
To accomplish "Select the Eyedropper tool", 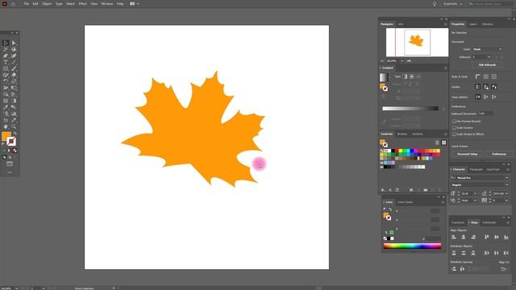I will click(6, 107).
